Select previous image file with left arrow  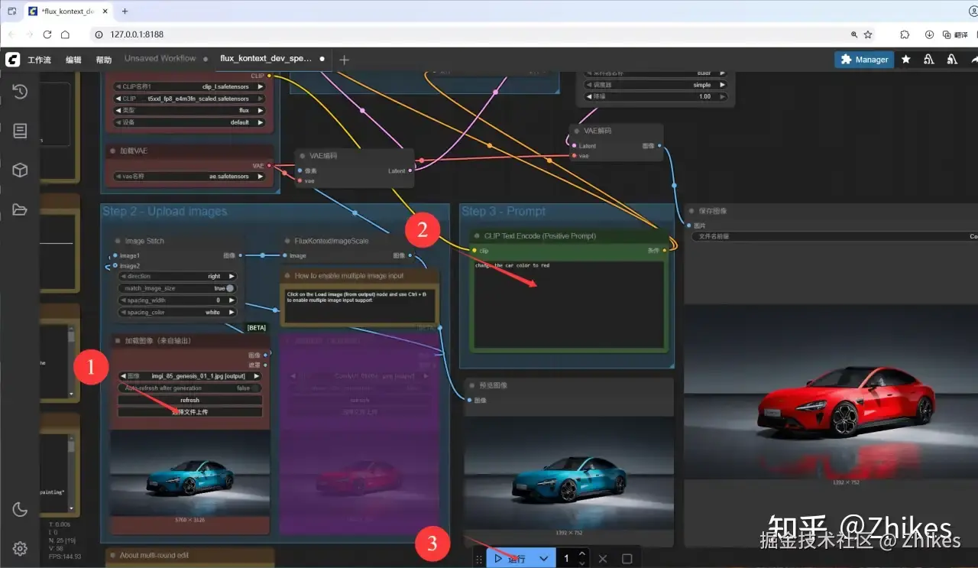point(124,376)
